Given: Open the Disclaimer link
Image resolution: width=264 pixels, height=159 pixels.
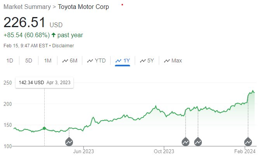Looking at the screenshot, I should 63,46.
